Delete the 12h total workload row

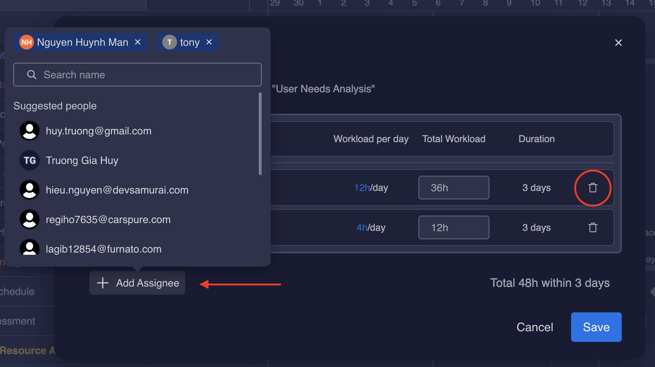[x=593, y=227]
